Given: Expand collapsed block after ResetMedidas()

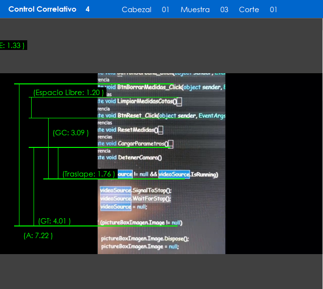Looking at the screenshot, I should pos(161,130).
